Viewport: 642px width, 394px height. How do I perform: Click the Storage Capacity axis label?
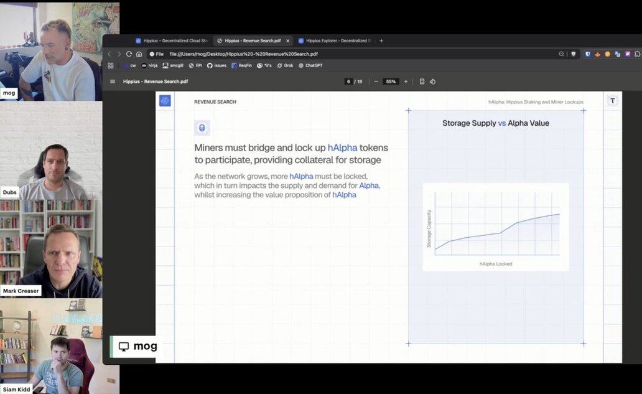pyautogui.click(x=429, y=228)
